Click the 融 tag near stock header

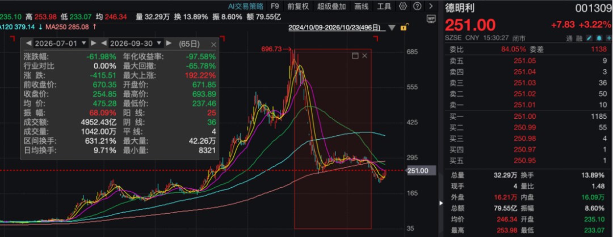pyautogui.click(x=579, y=38)
